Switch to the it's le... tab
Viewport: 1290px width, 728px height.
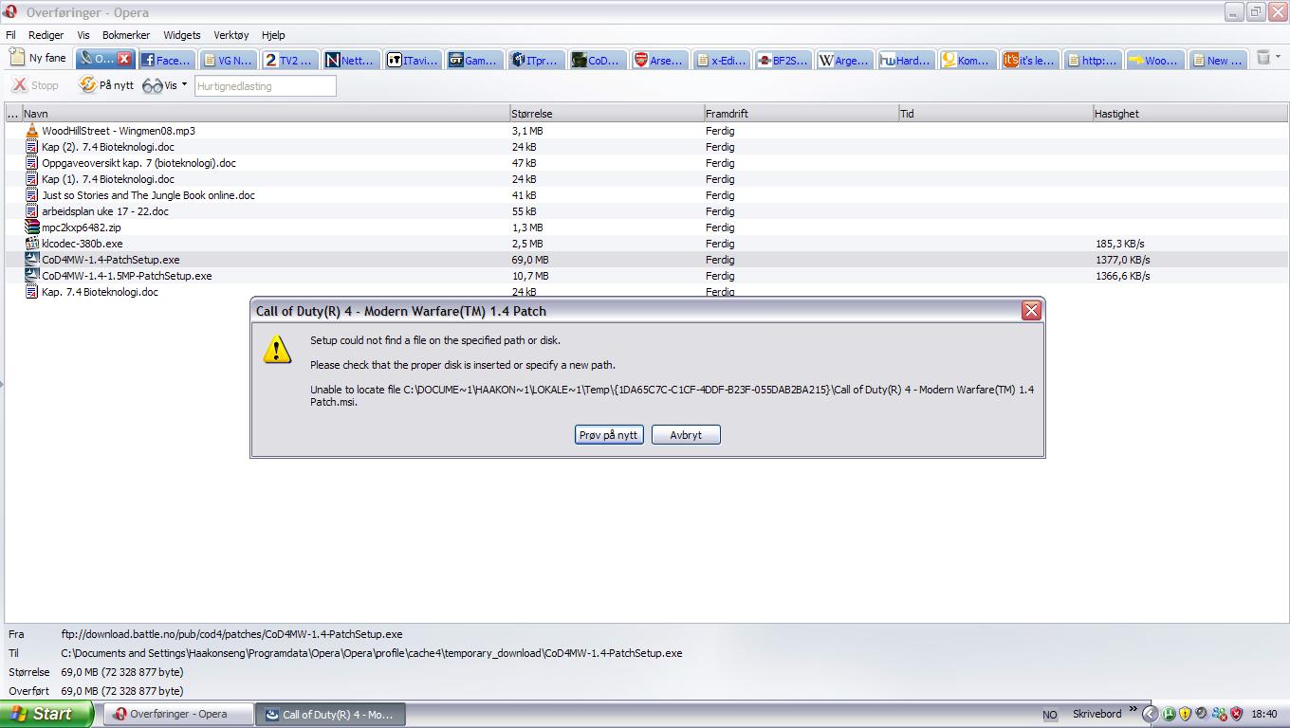[x=1029, y=60]
